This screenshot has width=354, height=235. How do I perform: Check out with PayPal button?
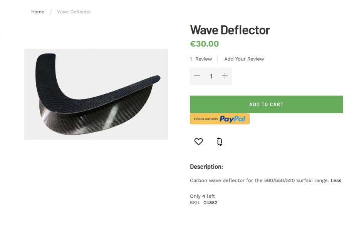tap(220, 119)
